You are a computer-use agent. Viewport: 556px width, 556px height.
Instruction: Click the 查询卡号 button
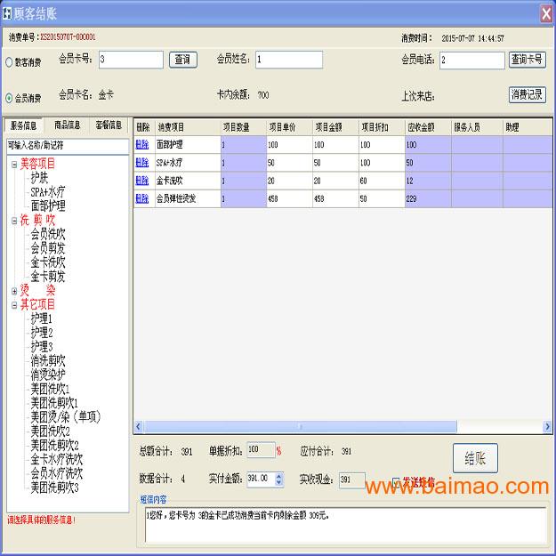[x=527, y=60]
